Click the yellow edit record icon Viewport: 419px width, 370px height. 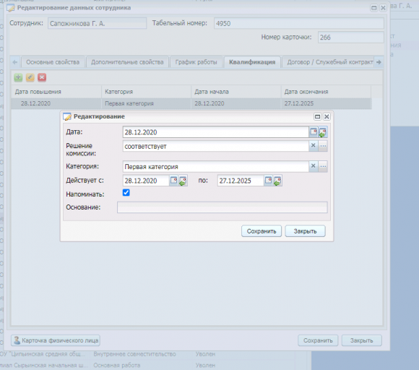point(30,77)
